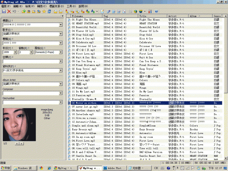Image resolution: width=228 pixels, height=171 pixels.
Task: Click the favorite directory star icon
Action: pyautogui.click(x=44, y=11)
